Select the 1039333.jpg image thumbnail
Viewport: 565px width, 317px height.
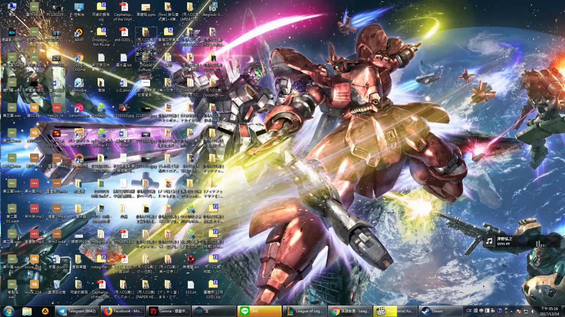coord(124,108)
